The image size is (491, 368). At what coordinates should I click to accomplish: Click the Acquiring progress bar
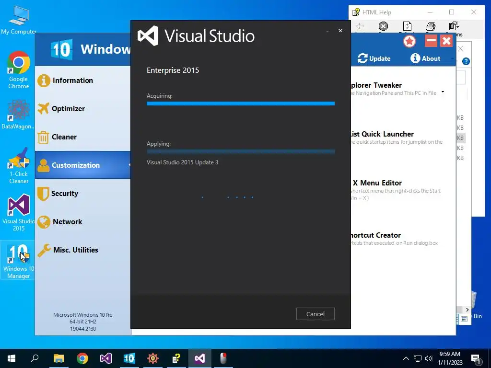pos(241,103)
